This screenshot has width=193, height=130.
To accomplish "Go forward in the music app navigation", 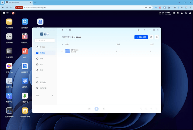I will (x=66, y=30).
